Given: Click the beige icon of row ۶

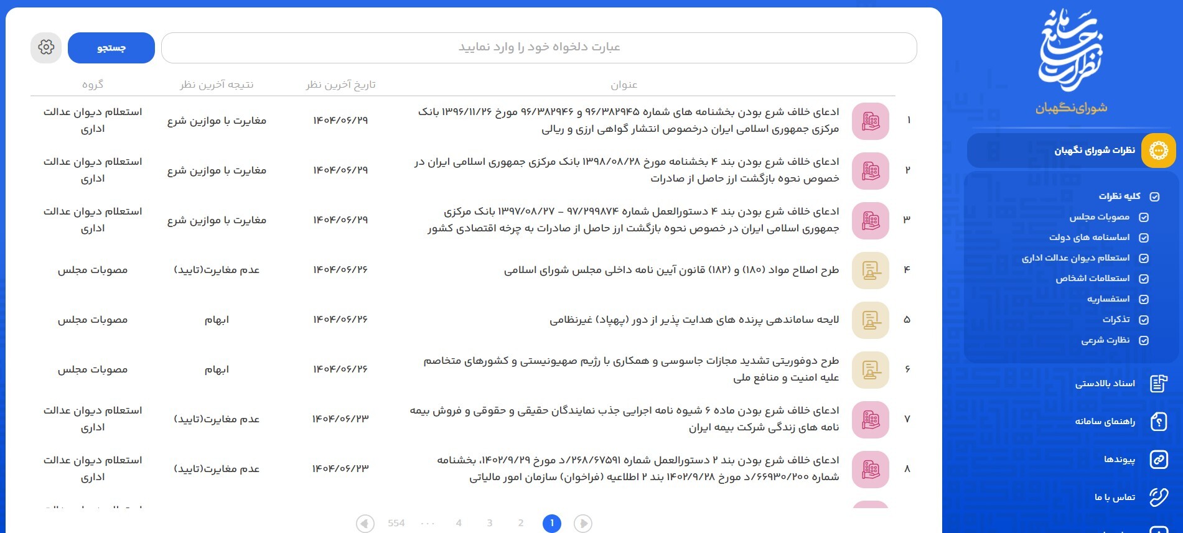Looking at the screenshot, I should [x=871, y=369].
